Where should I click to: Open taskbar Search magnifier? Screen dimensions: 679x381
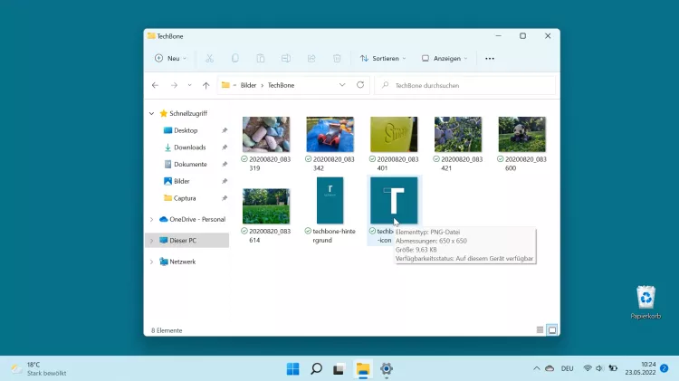pyautogui.click(x=316, y=369)
